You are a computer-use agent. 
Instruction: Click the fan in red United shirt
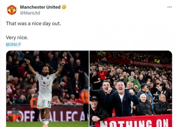tap(102, 73)
